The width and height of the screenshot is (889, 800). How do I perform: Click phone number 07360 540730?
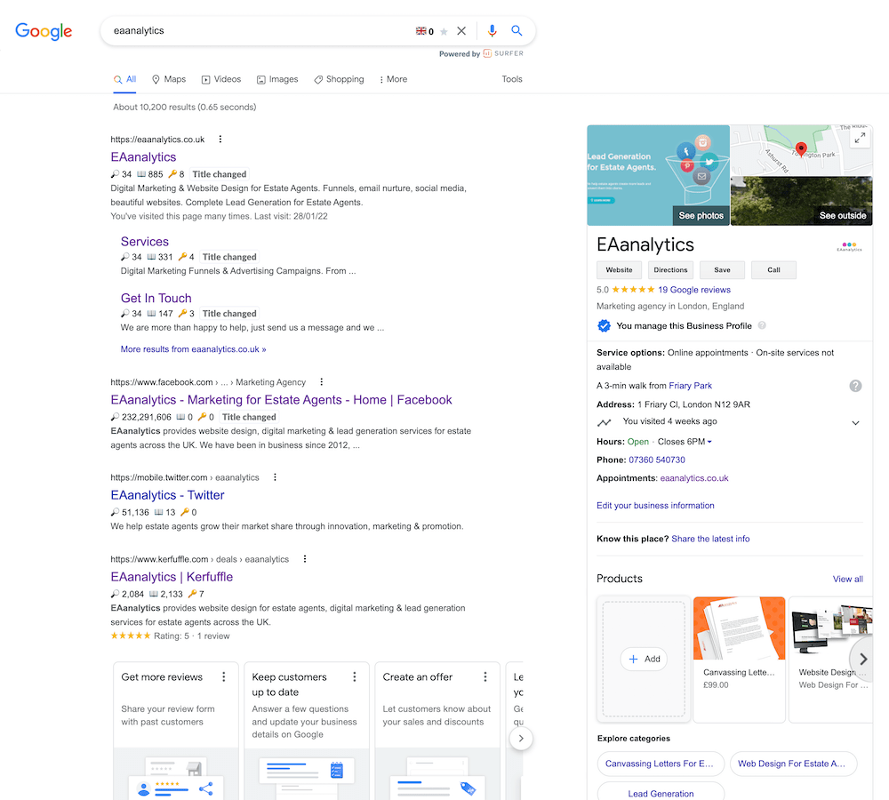[657, 460]
